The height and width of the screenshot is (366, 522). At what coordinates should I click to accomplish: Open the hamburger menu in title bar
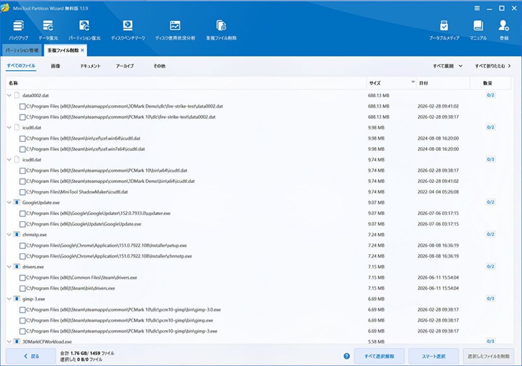[x=477, y=8]
